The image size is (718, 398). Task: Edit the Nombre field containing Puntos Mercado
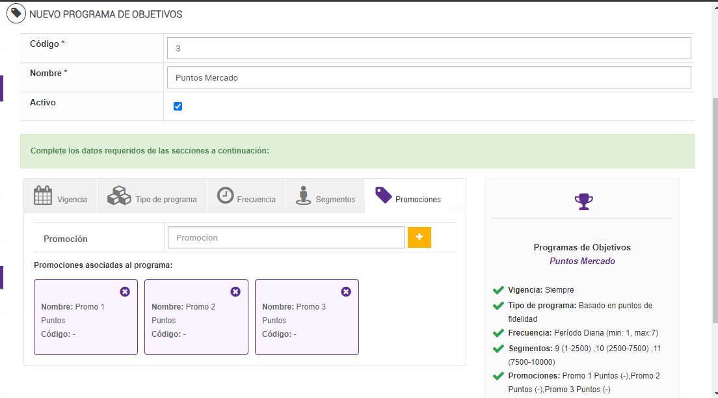(x=429, y=77)
